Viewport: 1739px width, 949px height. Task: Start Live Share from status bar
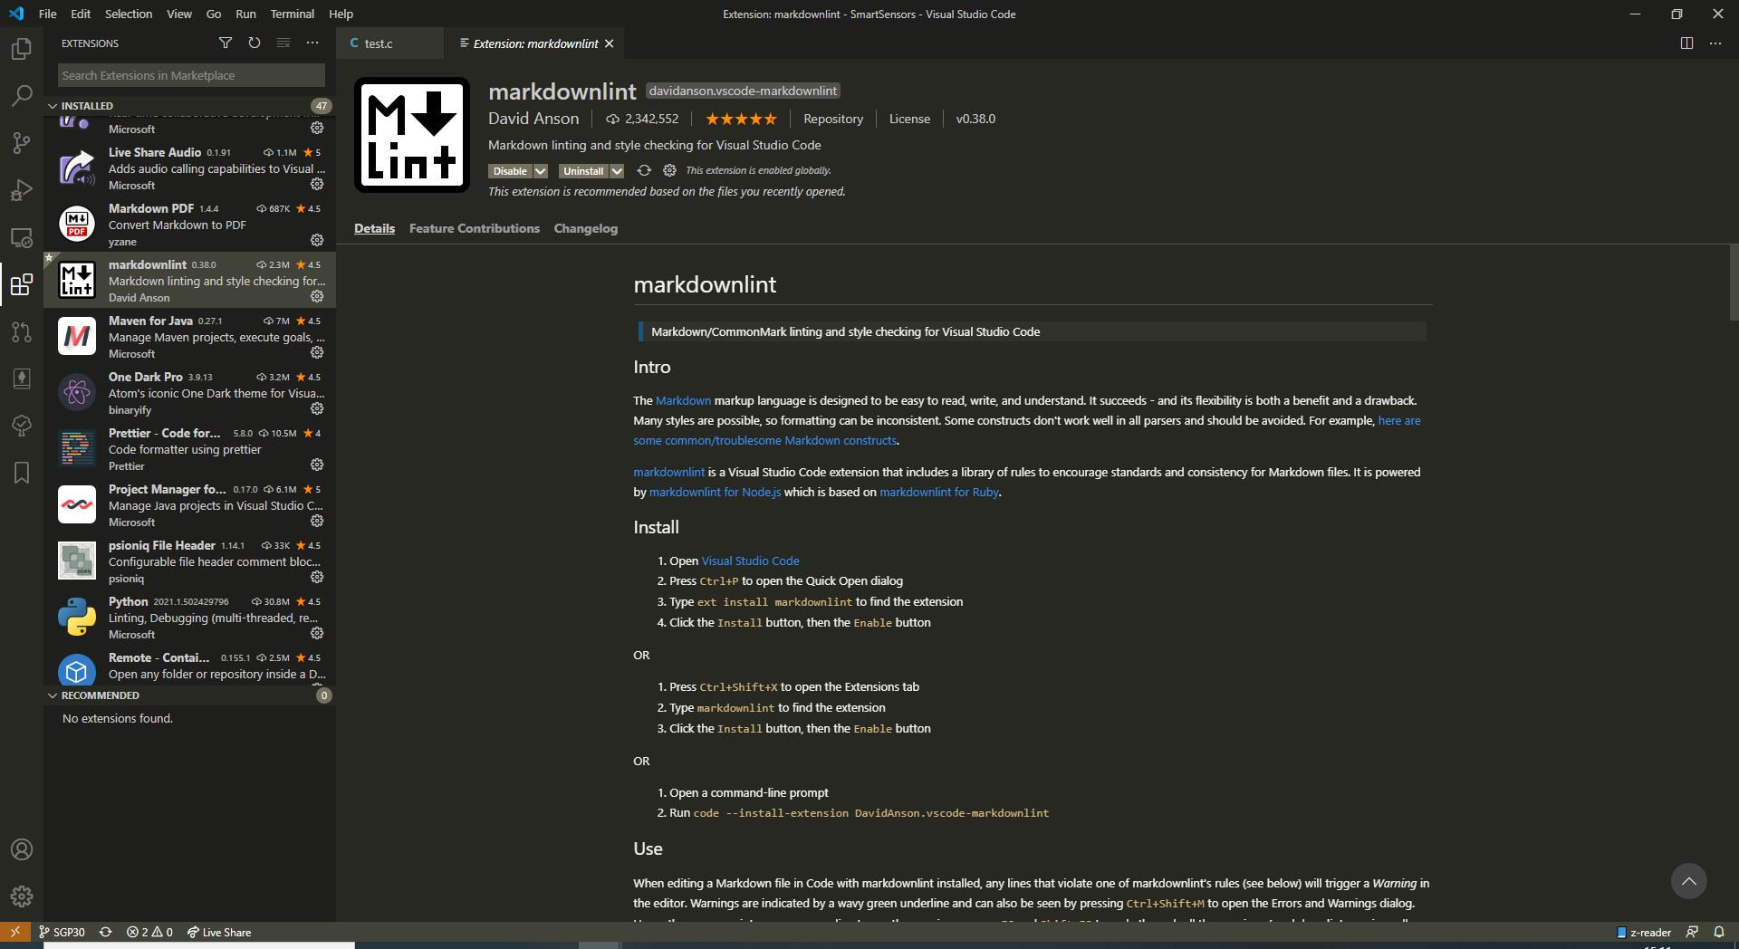219,932
